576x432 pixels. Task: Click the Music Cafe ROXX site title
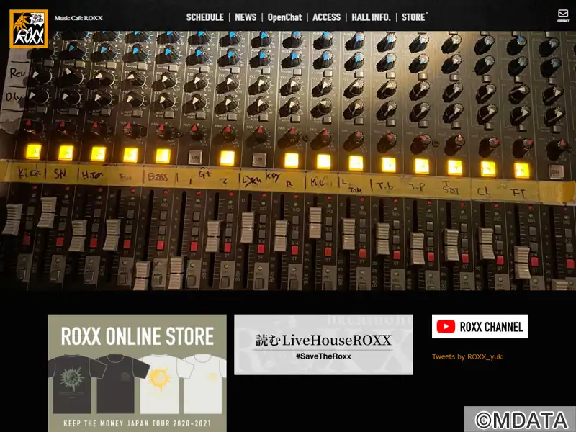[78, 18]
